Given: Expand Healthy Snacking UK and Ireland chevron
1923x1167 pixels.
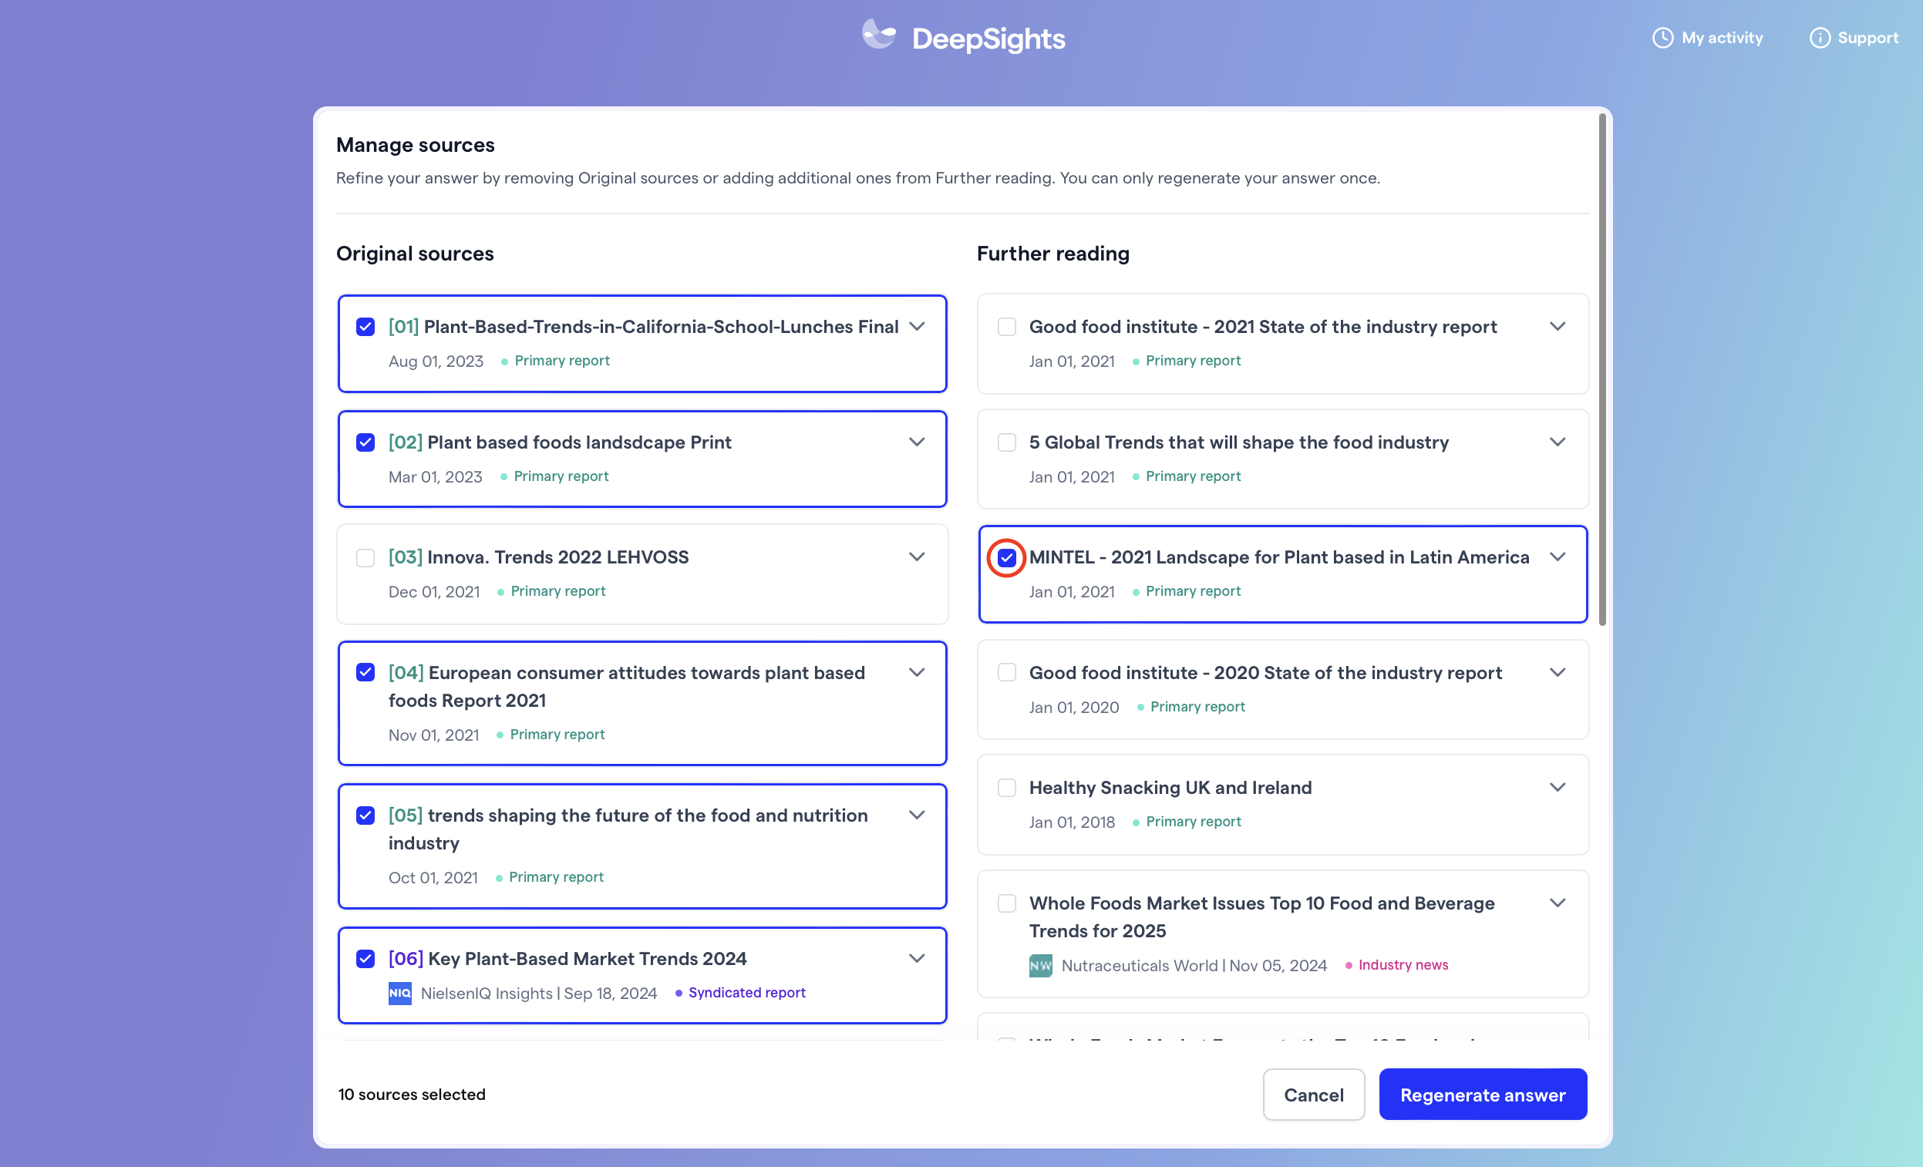Looking at the screenshot, I should [x=1558, y=787].
